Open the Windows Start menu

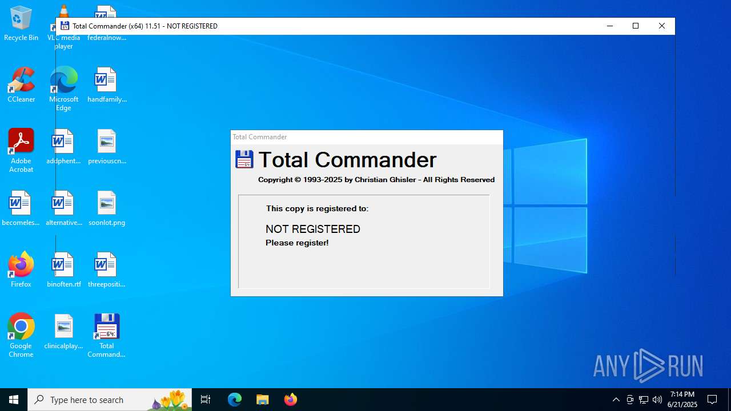pos(14,400)
